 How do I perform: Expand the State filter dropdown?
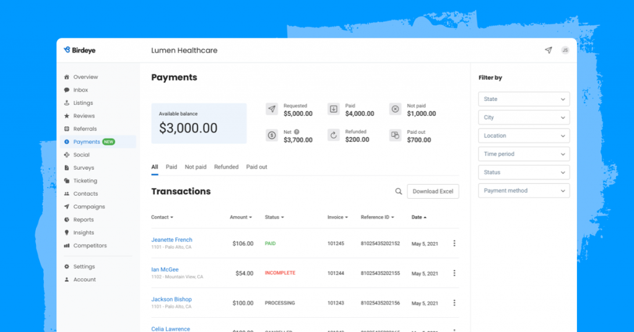[524, 99]
